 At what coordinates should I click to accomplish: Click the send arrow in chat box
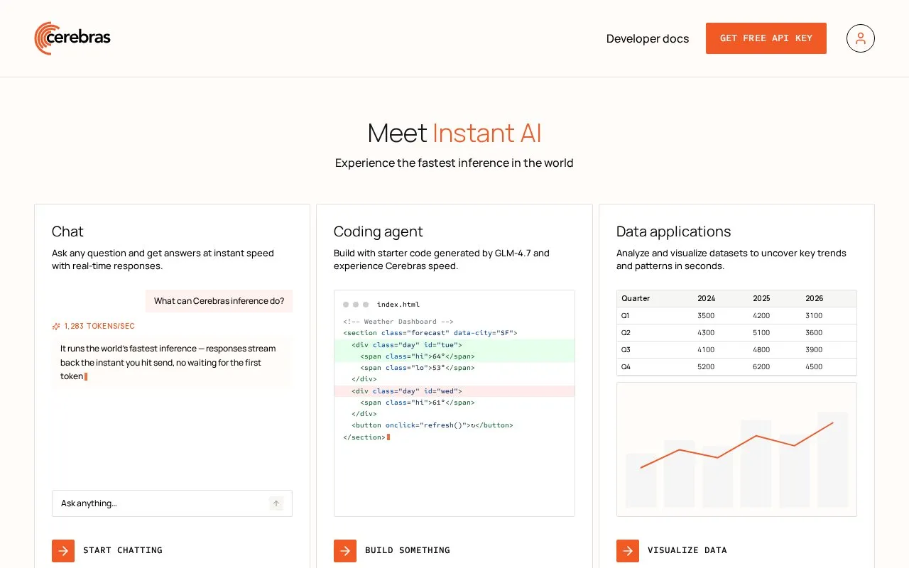click(x=276, y=503)
